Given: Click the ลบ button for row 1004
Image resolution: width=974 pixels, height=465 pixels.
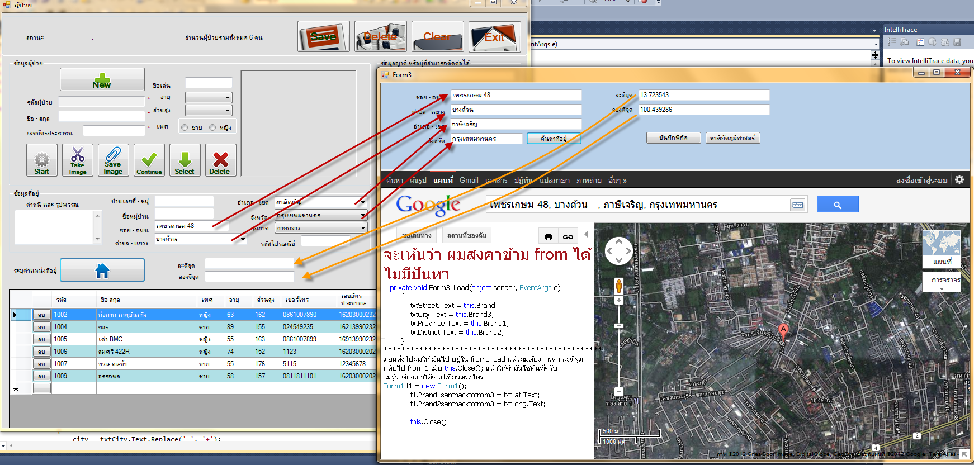Looking at the screenshot, I should click(x=41, y=327).
